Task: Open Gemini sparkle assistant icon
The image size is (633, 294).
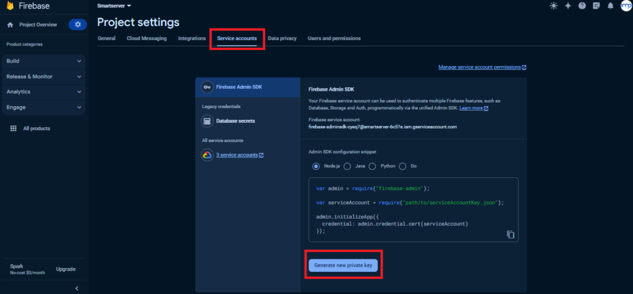Action: pos(567,6)
